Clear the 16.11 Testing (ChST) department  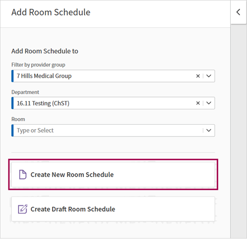point(198,103)
